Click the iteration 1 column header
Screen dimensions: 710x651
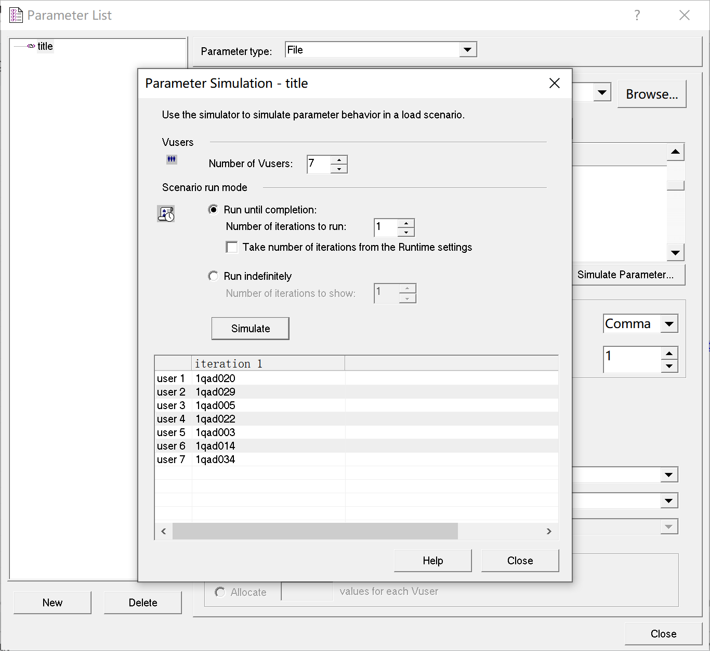[x=268, y=363]
